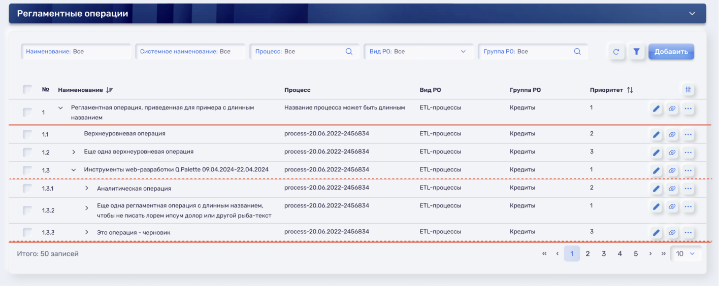Edit row 1 with the pencil icon
The height and width of the screenshot is (286, 719).
[656, 109]
